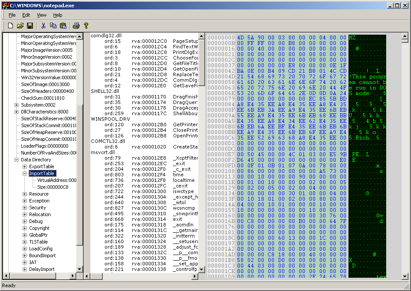The image size is (411, 291).
Task: Select the LoaderFlags:00000000 entry
Action: tap(45, 146)
